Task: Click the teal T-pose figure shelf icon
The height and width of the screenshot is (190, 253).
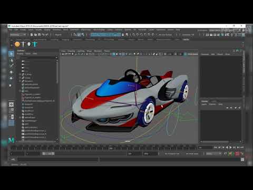Action: (x=35, y=44)
